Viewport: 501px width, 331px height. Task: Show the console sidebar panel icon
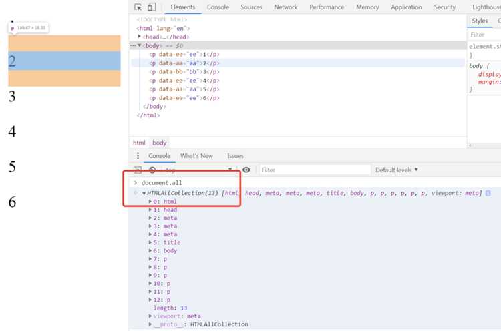(138, 170)
